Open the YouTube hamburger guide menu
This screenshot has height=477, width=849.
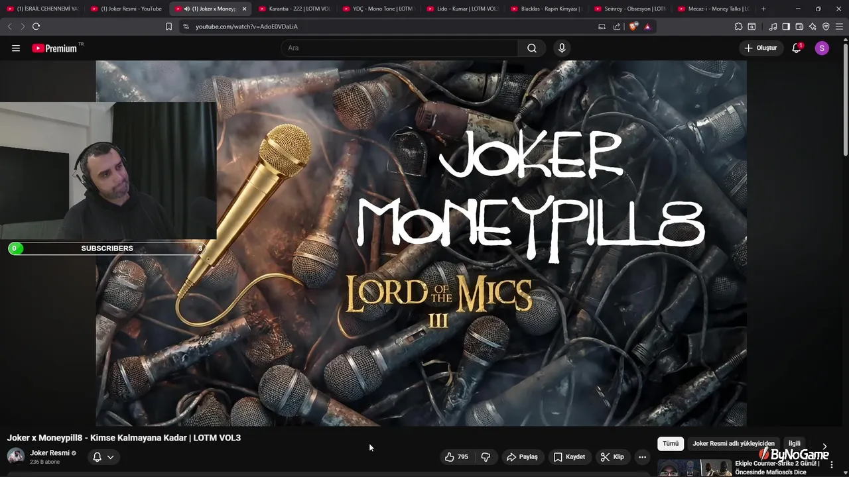pos(16,48)
